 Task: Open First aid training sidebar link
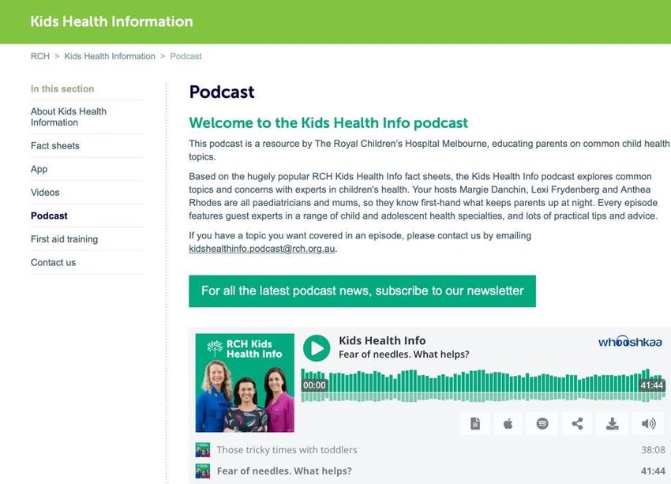(64, 239)
